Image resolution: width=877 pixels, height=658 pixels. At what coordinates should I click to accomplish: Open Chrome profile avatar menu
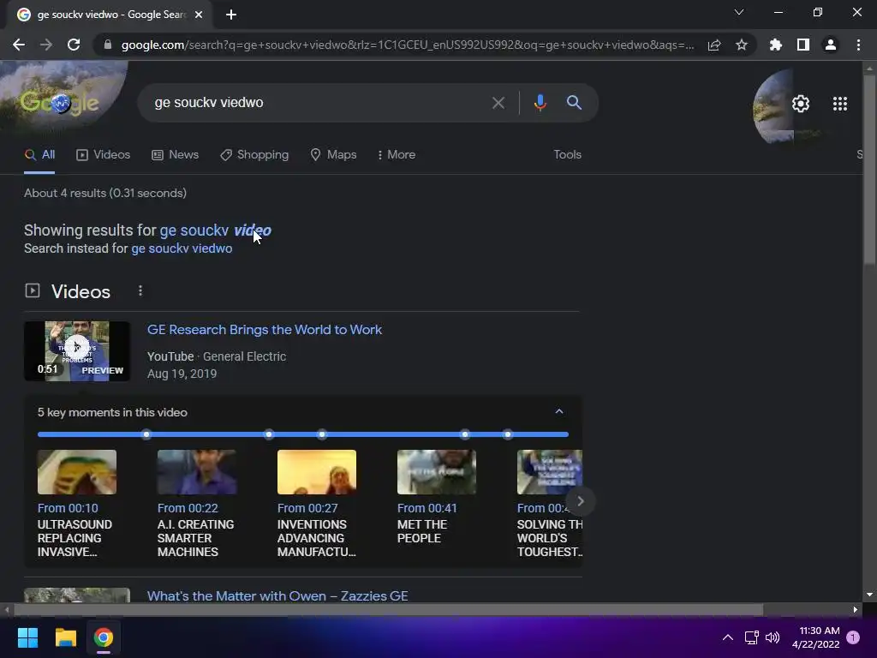[831, 45]
